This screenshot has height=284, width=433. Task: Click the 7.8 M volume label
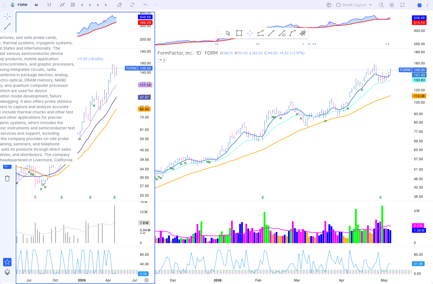(x=144, y=223)
